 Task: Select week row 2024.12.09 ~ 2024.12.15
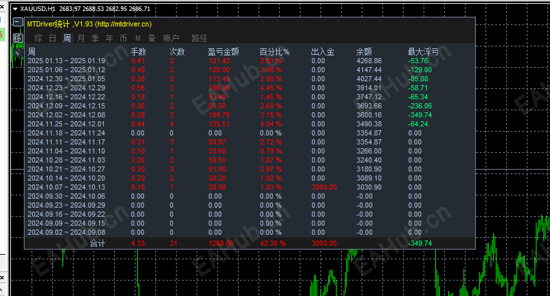coord(250,106)
